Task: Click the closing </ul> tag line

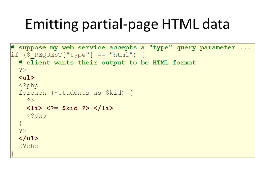Action: tap(28, 138)
